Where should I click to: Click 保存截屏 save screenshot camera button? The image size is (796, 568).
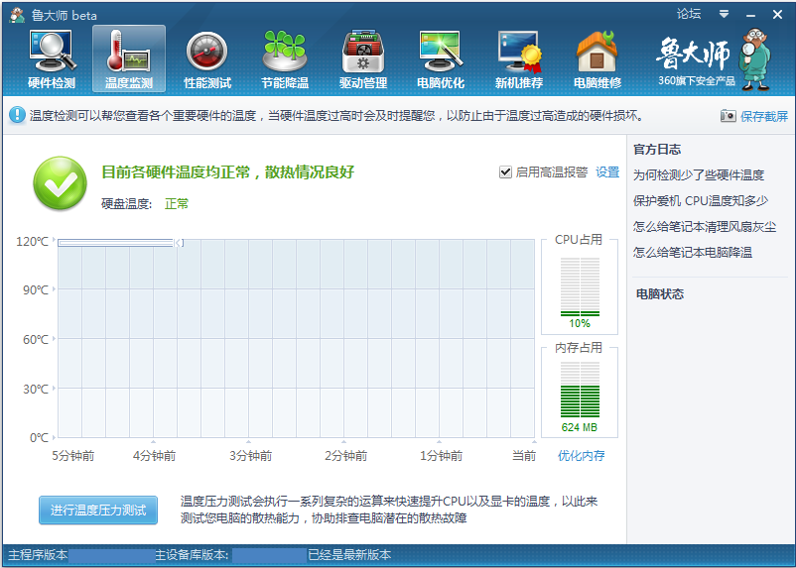pos(756,116)
